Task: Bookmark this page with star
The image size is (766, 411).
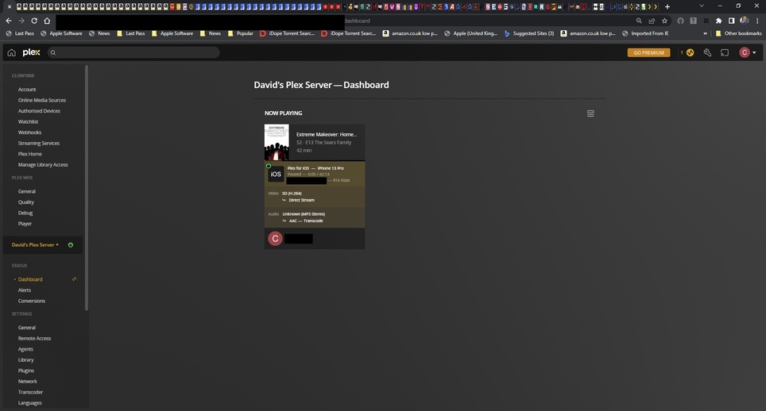Action: tap(664, 21)
